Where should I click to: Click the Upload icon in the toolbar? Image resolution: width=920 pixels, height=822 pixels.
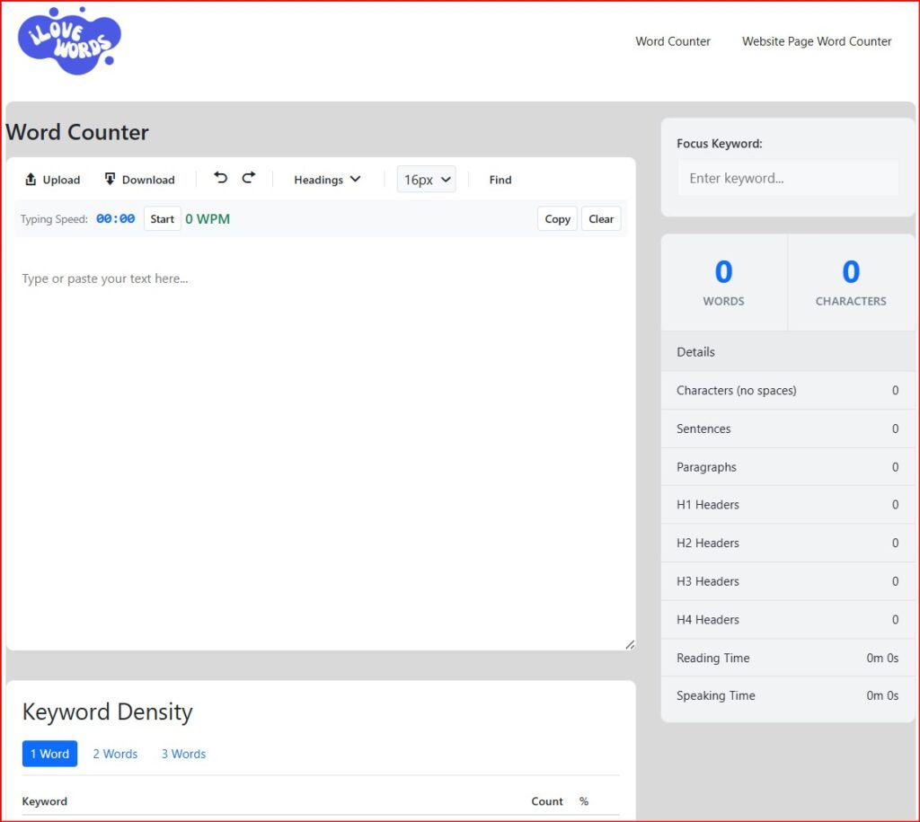point(51,179)
